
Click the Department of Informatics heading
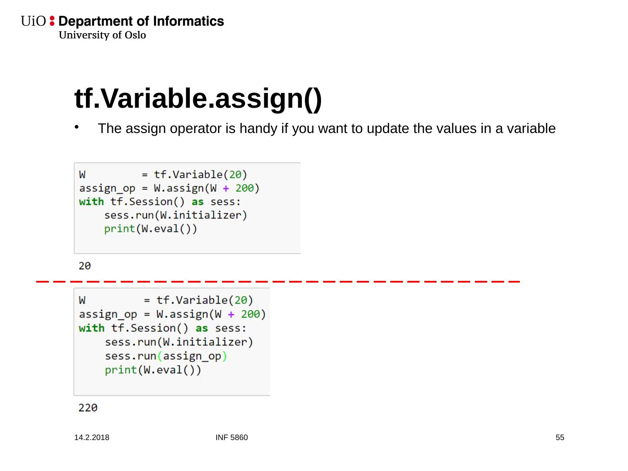[x=141, y=21]
